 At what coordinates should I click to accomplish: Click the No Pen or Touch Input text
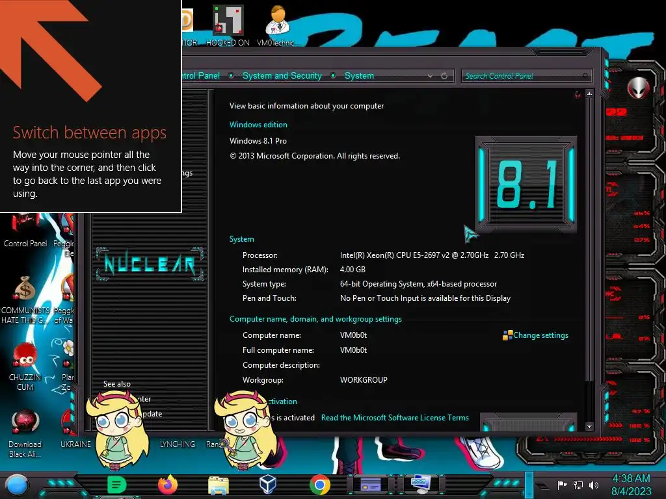(425, 298)
